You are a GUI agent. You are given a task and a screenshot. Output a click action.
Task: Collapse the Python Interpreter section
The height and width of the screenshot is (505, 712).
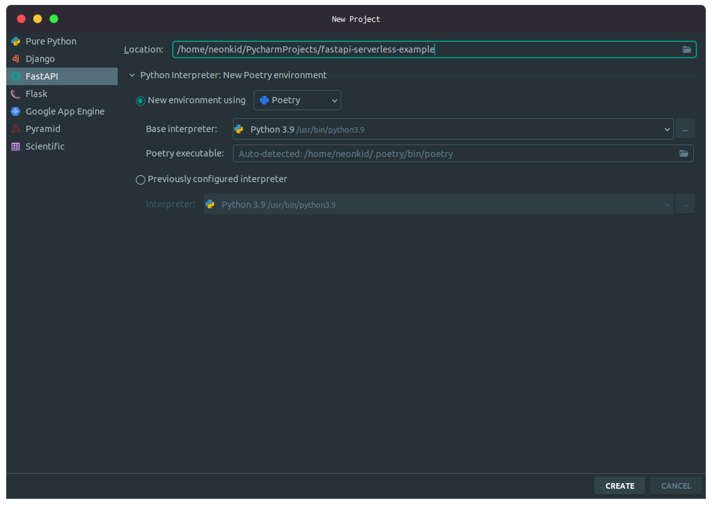coord(132,74)
